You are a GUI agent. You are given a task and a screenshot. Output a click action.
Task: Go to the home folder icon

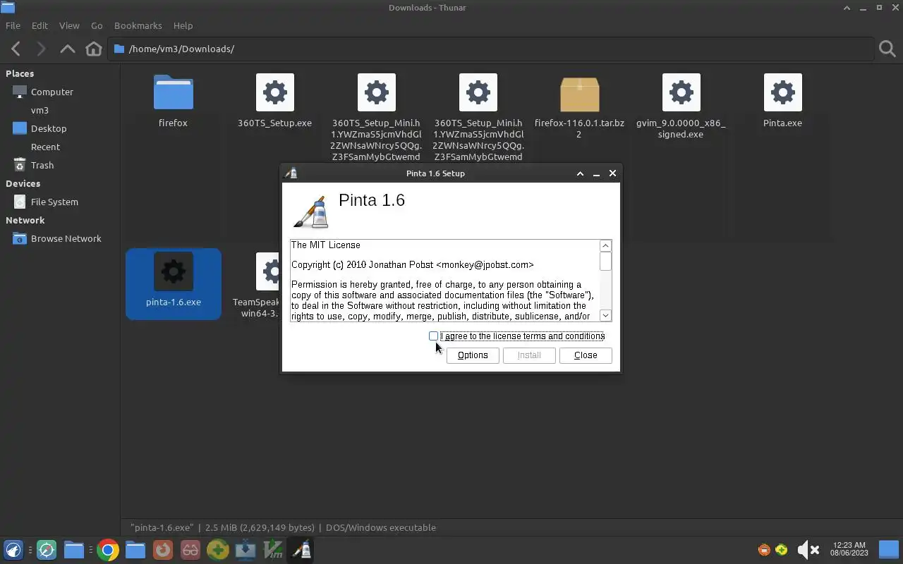click(x=94, y=49)
